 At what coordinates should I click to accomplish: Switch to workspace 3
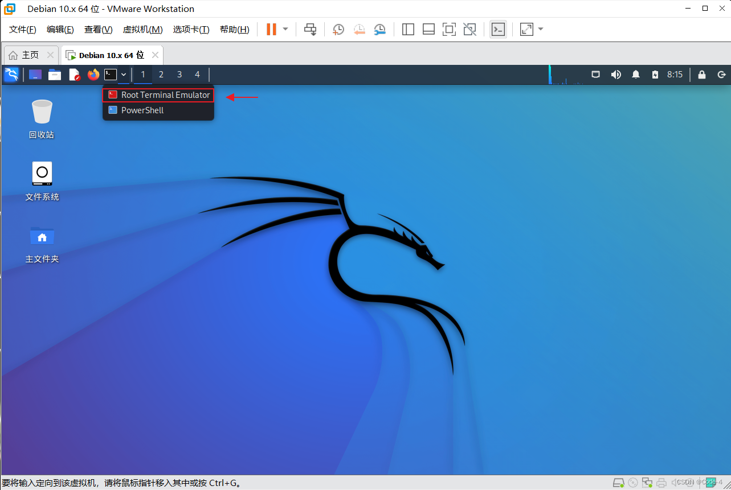(x=179, y=75)
